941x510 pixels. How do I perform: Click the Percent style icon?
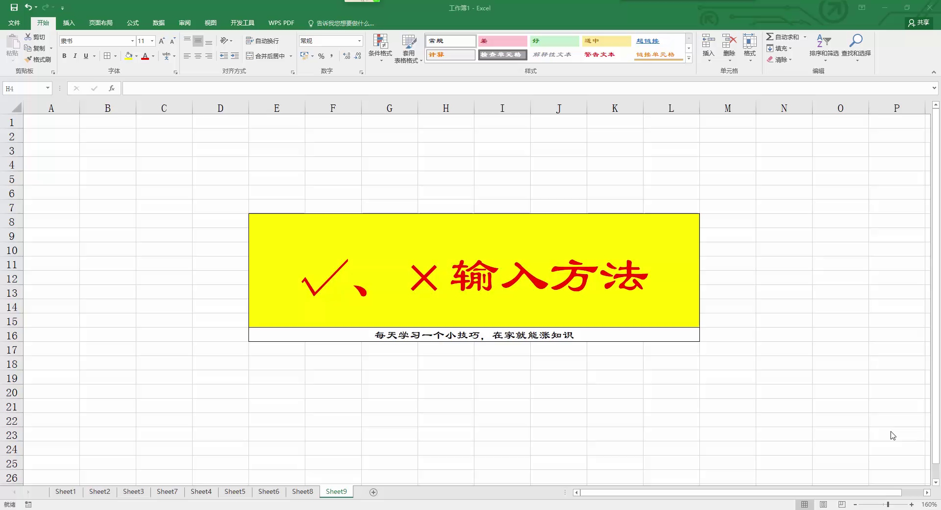tap(322, 56)
